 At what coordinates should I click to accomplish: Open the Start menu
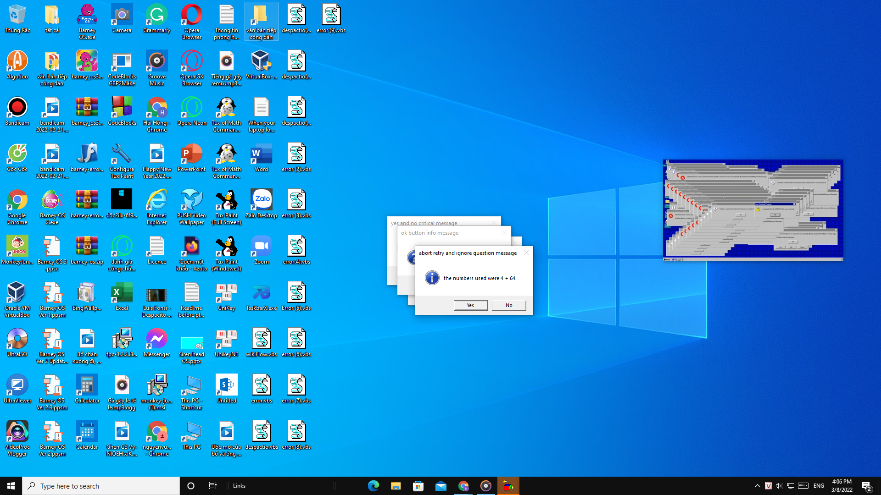pos(10,485)
